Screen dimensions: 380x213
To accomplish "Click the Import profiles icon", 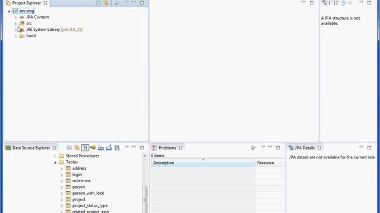I will tap(101, 147).
